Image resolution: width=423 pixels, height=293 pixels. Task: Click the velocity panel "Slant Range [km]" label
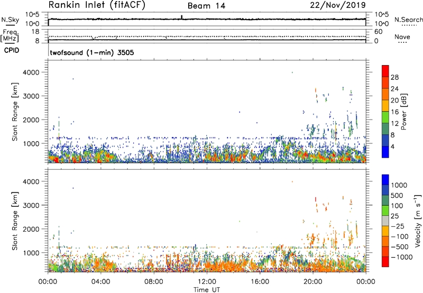pos(15,221)
